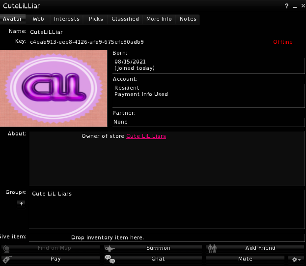
Task: Open the Cute LiL Liars store link
Action: (146, 136)
